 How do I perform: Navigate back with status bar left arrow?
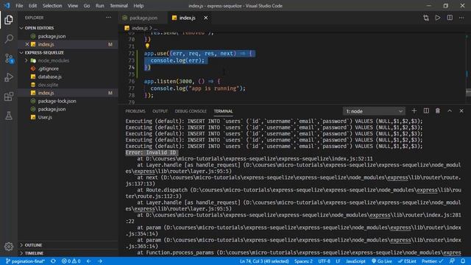[88, 261]
